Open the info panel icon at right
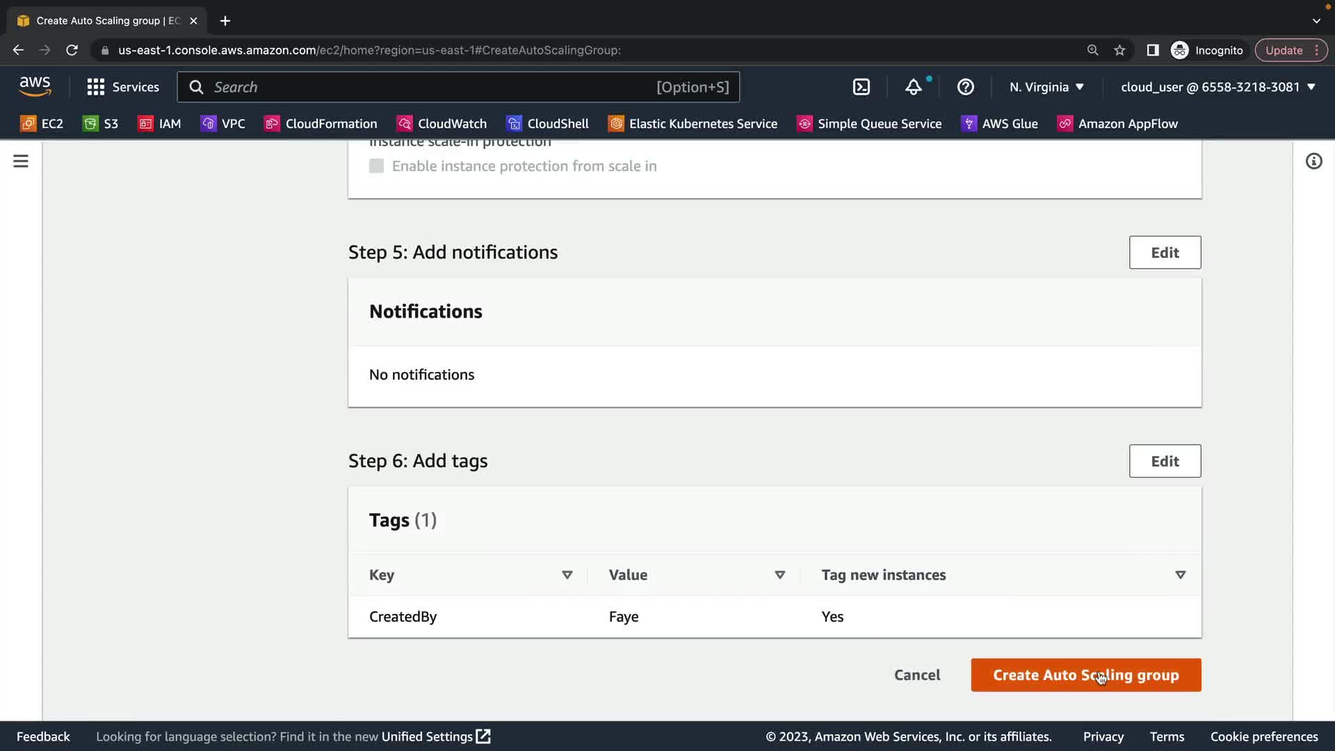The image size is (1335, 751). [x=1313, y=161]
